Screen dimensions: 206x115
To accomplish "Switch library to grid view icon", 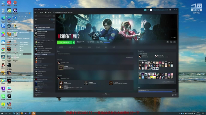I will pos(54,16).
